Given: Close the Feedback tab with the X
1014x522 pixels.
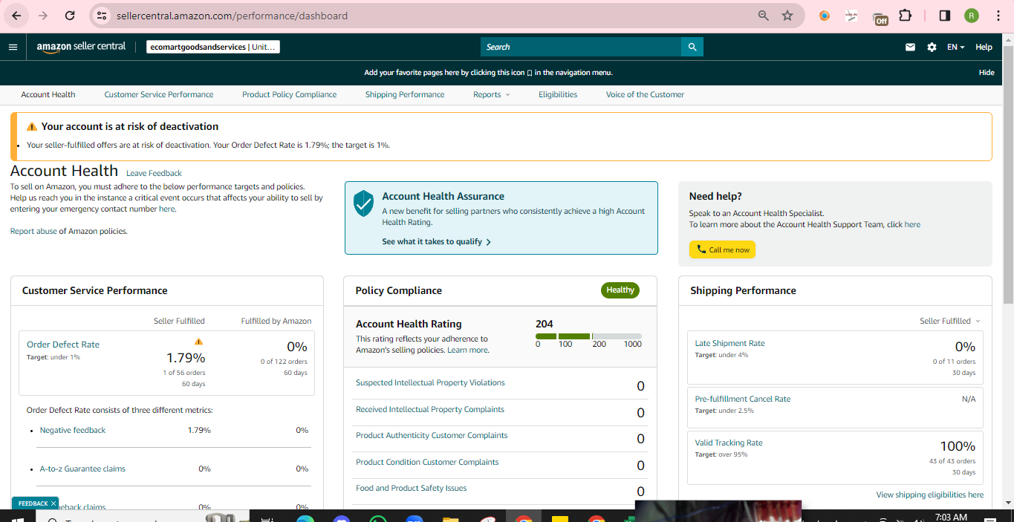Looking at the screenshot, I should coord(53,503).
